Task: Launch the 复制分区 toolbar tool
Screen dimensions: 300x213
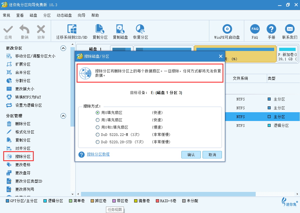Action: (100, 32)
